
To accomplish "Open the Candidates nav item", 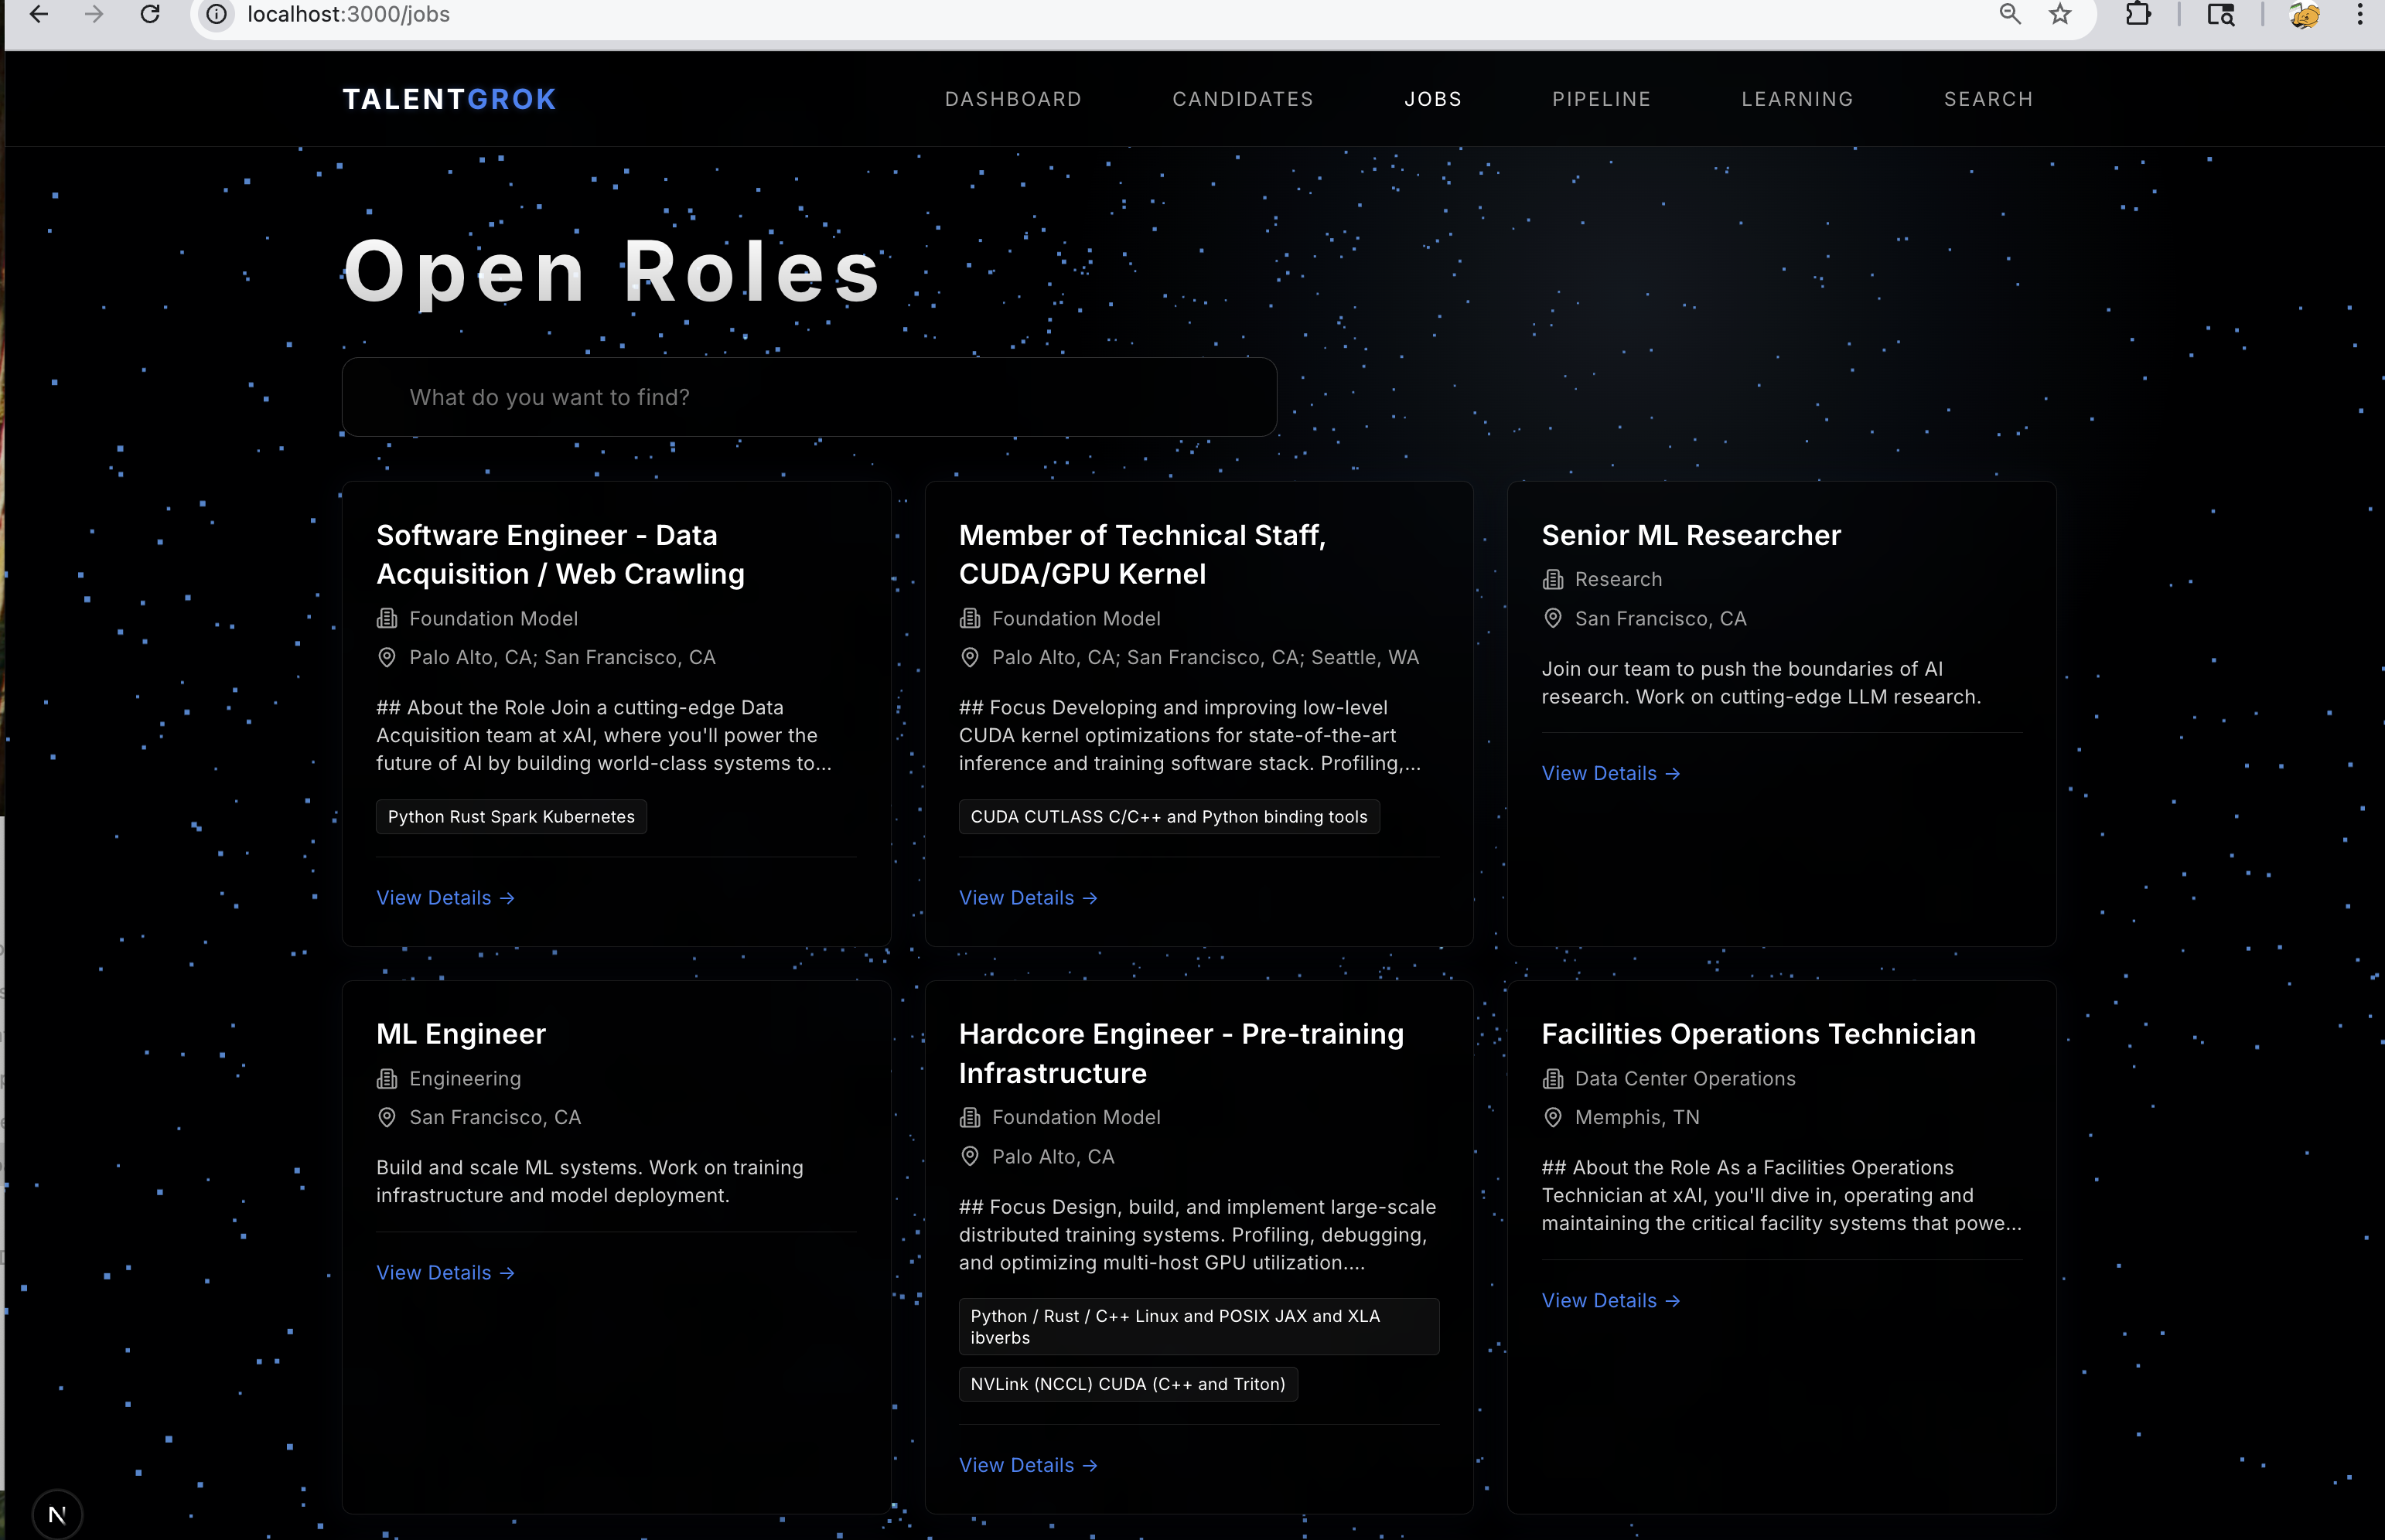I will (1243, 99).
